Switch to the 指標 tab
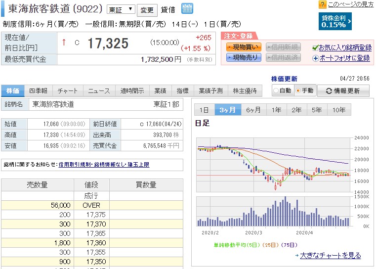 [182, 90]
